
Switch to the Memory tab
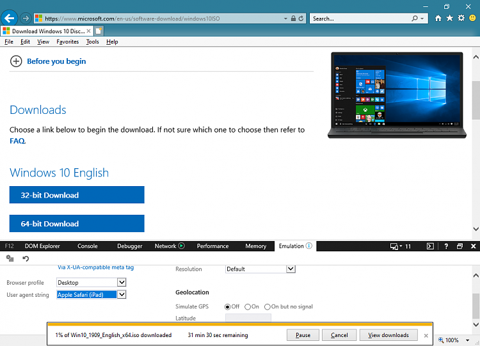point(255,246)
